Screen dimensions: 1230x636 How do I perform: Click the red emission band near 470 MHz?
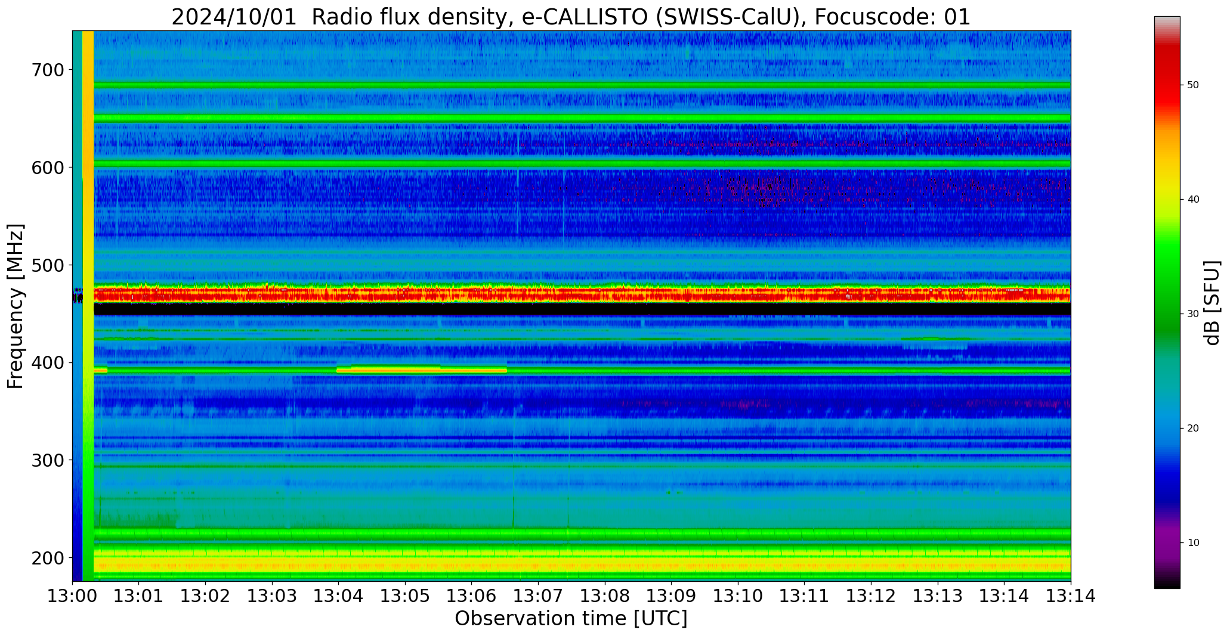[x=582, y=294]
